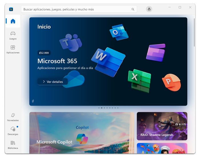Select the third carousel page dot
Viewport: 200px width, 157px height.
pyautogui.click(x=104, y=108)
